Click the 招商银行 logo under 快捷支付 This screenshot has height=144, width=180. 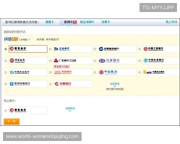[x=28, y=49]
